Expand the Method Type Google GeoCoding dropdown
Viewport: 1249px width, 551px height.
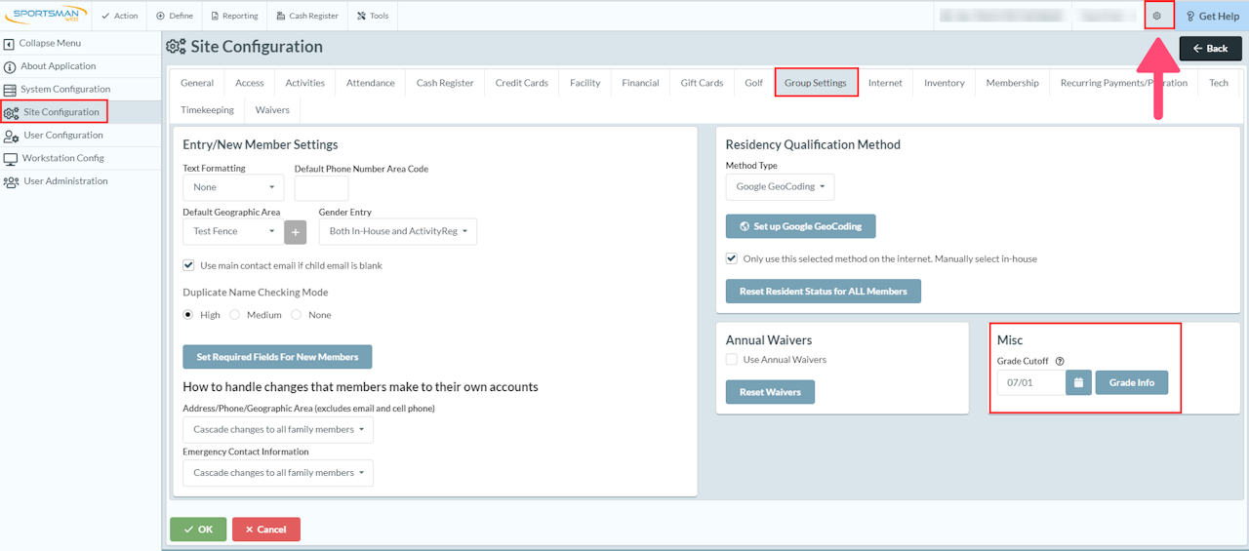point(780,187)
